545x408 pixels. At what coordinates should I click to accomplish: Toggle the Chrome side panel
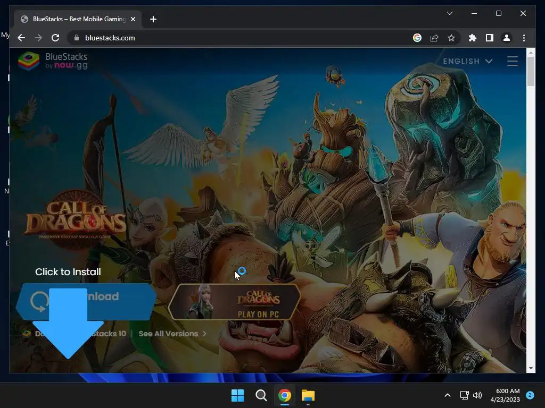490,38
